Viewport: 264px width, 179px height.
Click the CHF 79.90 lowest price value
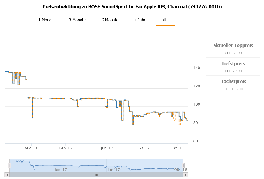point(233,71)
